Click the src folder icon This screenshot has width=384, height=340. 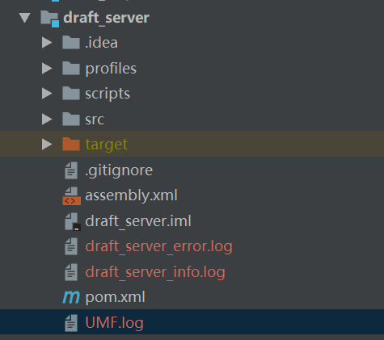pos(71,119)
